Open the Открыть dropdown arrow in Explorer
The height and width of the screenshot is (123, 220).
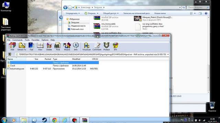[98, 13]
